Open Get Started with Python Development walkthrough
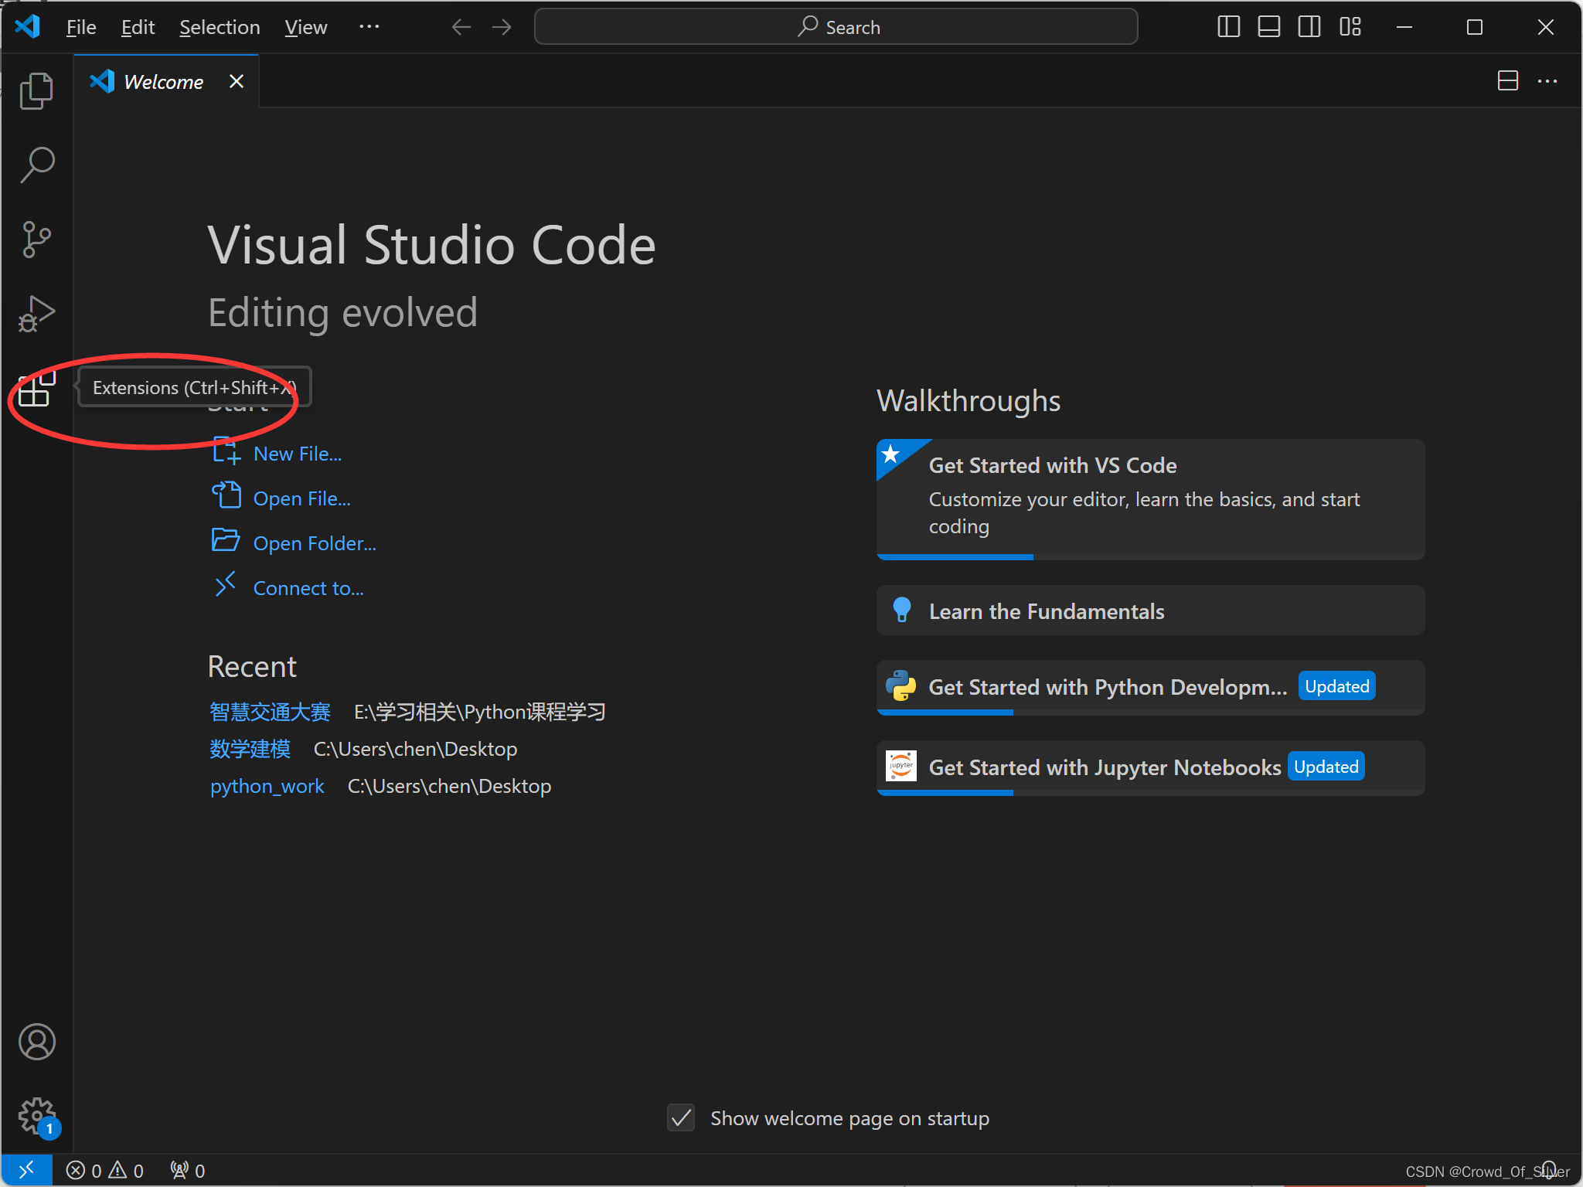 coord(1150,687)
